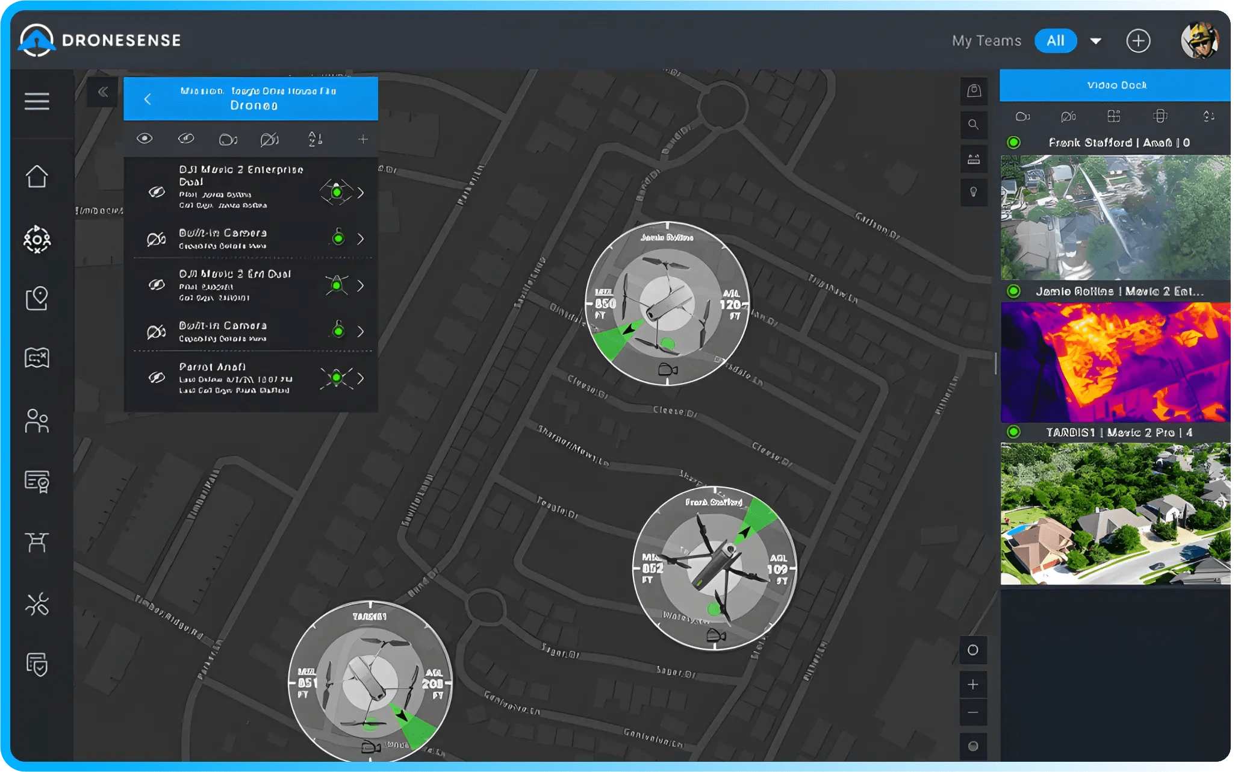
Task: Go back using the Drones panel back arrow
Action: point(148,99)
